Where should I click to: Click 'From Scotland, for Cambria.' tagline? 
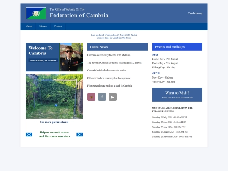point(43,60)
